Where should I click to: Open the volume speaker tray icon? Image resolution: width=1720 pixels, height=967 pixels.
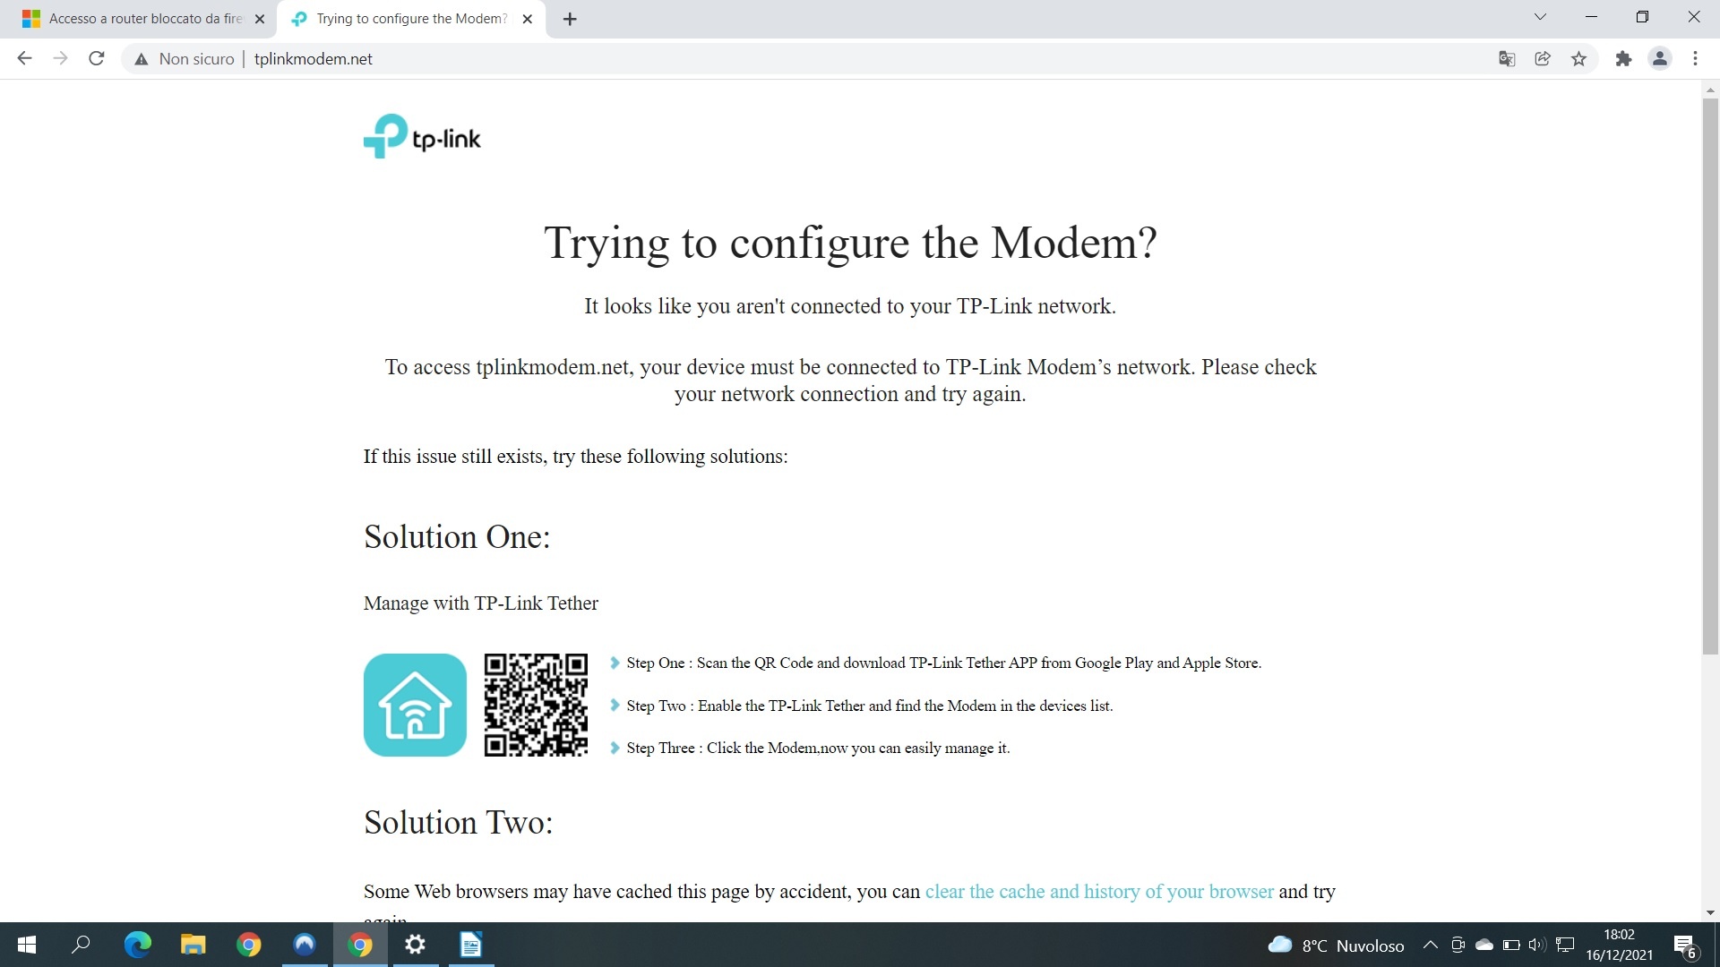tap(1537, 945)
